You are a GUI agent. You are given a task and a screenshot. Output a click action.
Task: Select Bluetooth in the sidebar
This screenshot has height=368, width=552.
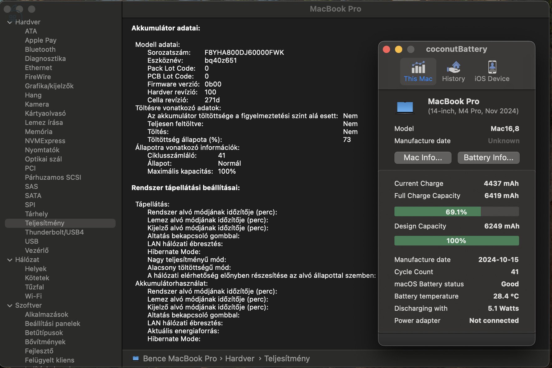[x=40, y=49]
